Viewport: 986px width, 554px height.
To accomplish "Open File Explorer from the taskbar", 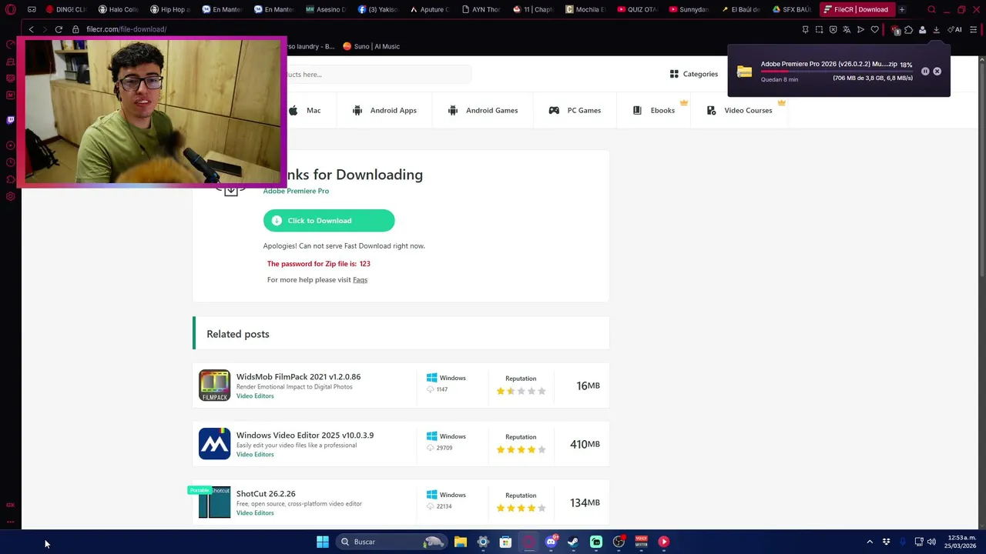I will [461, 542].
